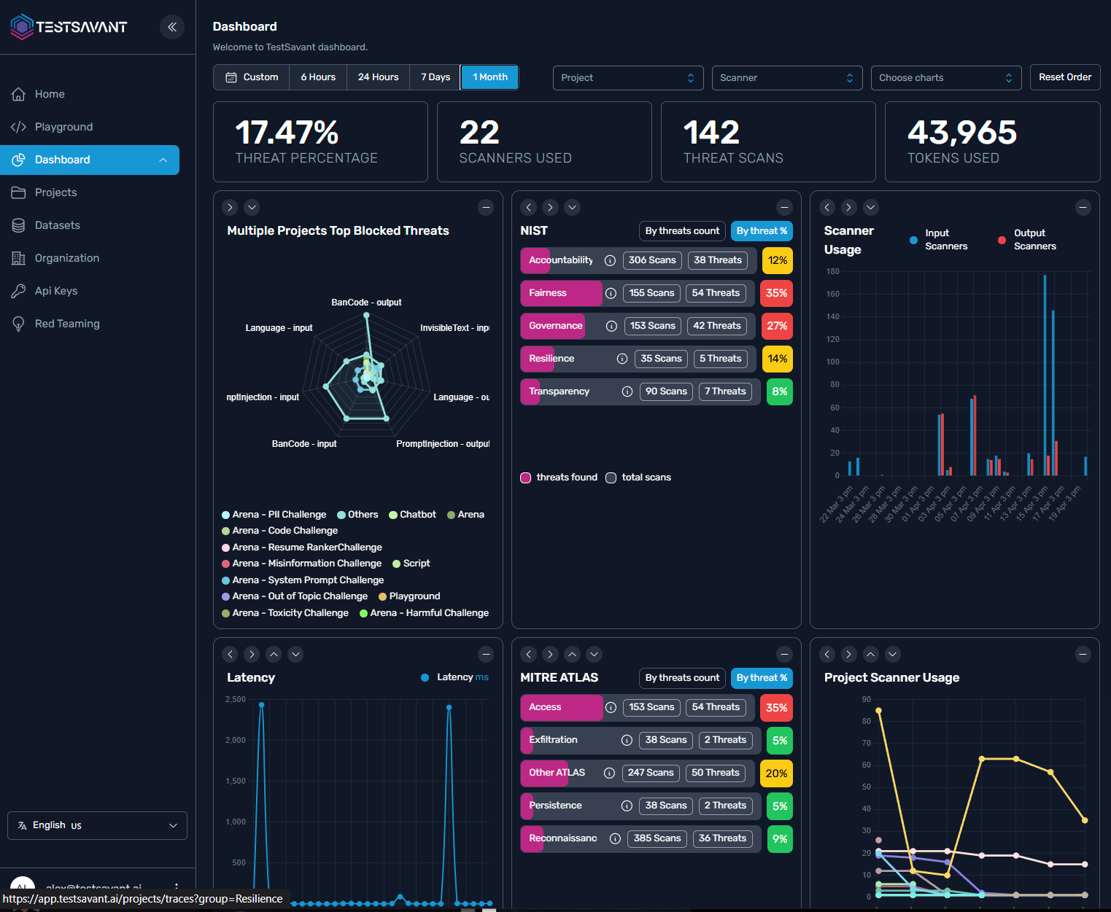
Task: Collapse the sidebar with double-chevron icon
Action: 172,27
